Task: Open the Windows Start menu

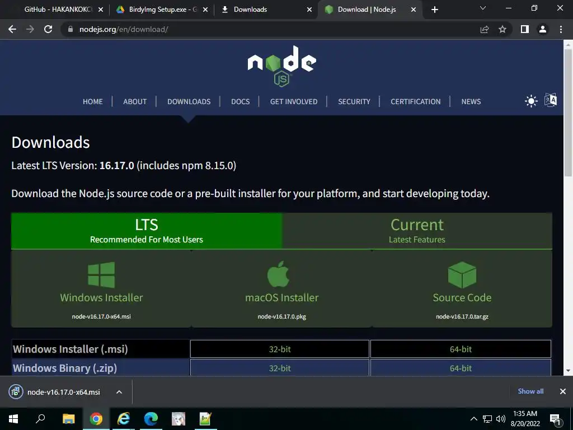Action: (13, 419)
